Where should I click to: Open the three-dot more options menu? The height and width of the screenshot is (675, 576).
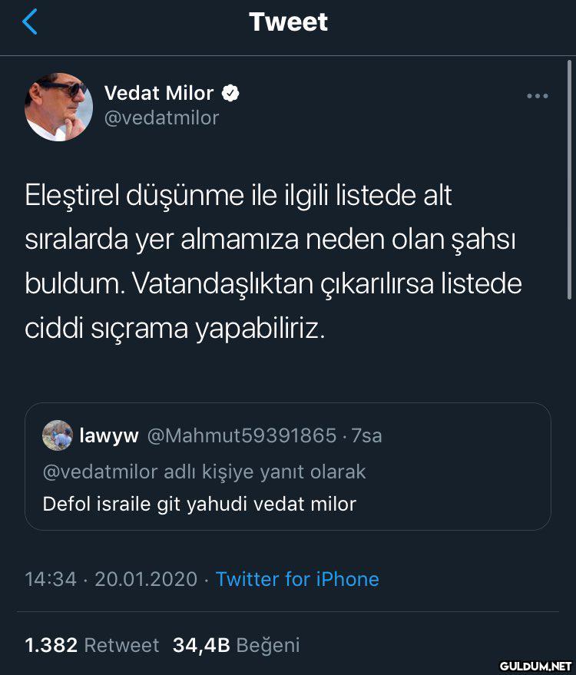click(x=537, y=96)
